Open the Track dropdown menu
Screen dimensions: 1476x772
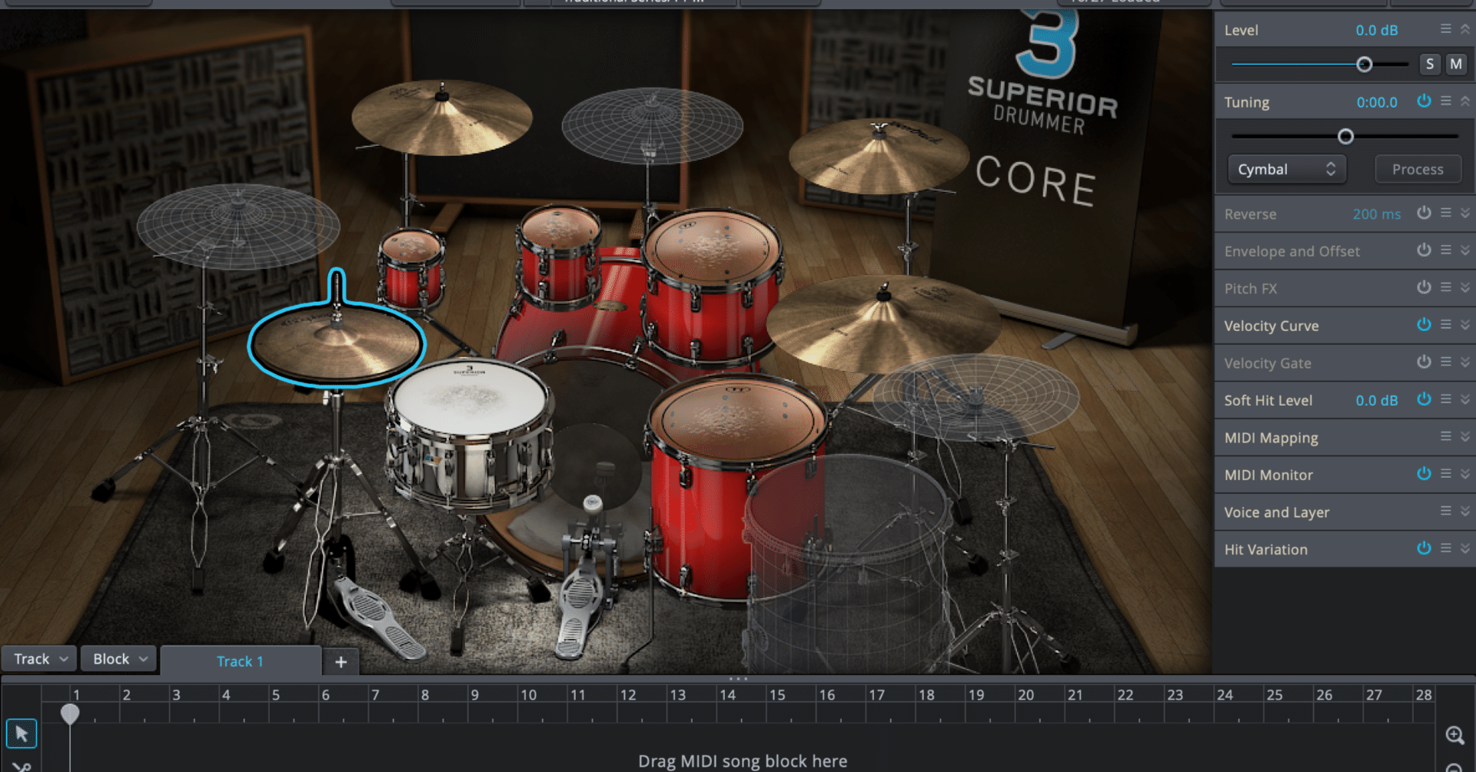coord(38,658)
